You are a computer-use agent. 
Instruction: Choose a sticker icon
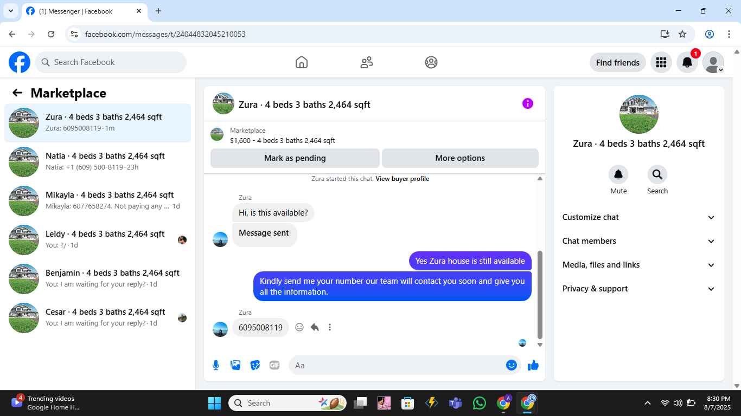pos(255,365)
